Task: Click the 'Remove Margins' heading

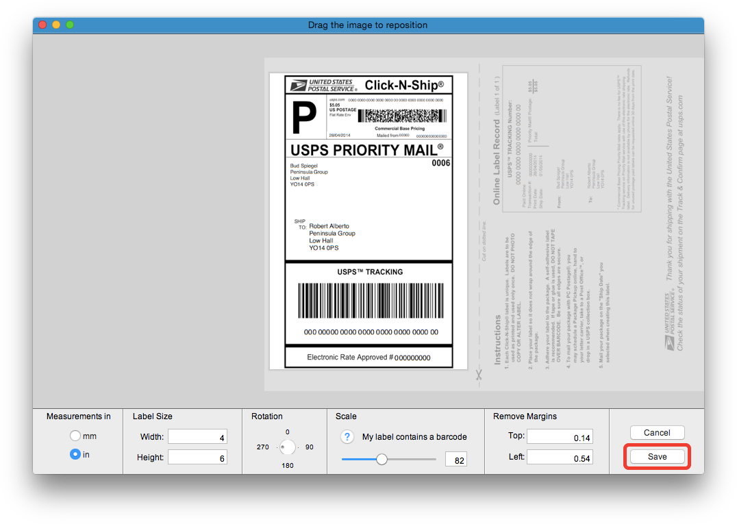Action: (x=525, y=416)
